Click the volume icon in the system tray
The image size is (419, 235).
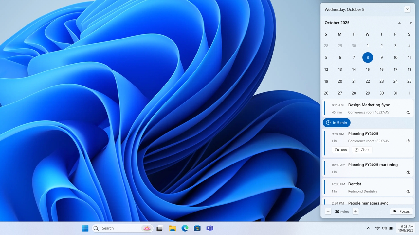(x=384, y=228)
